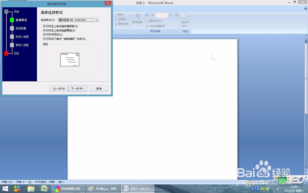Click yellow-green plus tray icon
This screenshot has height=193, width=308.
click(263, 189)
